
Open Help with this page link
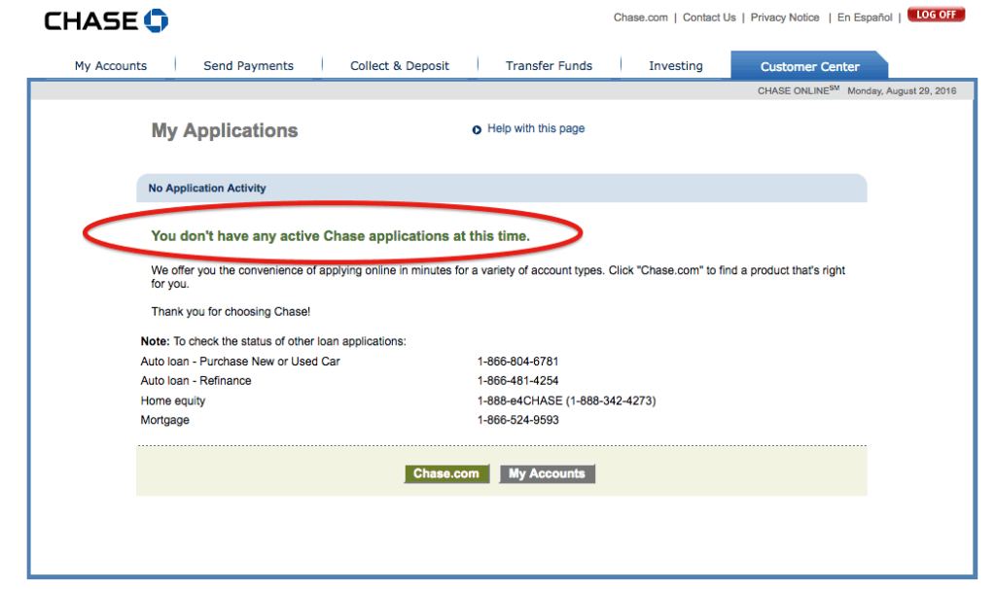point(536,129)
